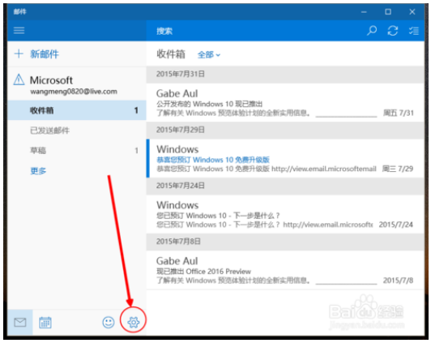Click the 收件箱 heading above message list
Image resolution: width=431 pixels, height=343 pixels.
[x=171, y=54]
